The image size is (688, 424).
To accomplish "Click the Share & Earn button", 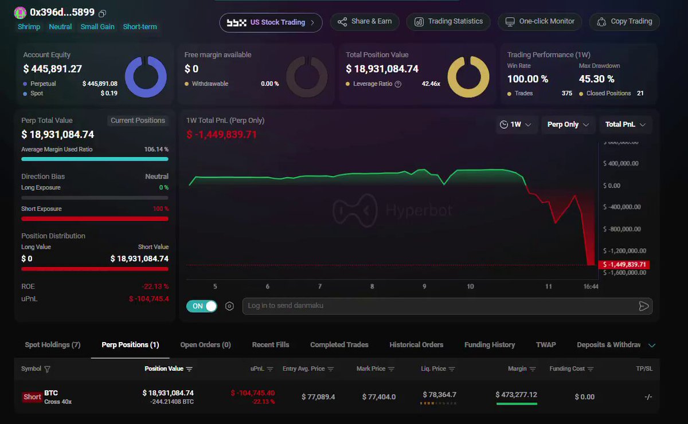I will pyautogui.click(x=365, y=22).
